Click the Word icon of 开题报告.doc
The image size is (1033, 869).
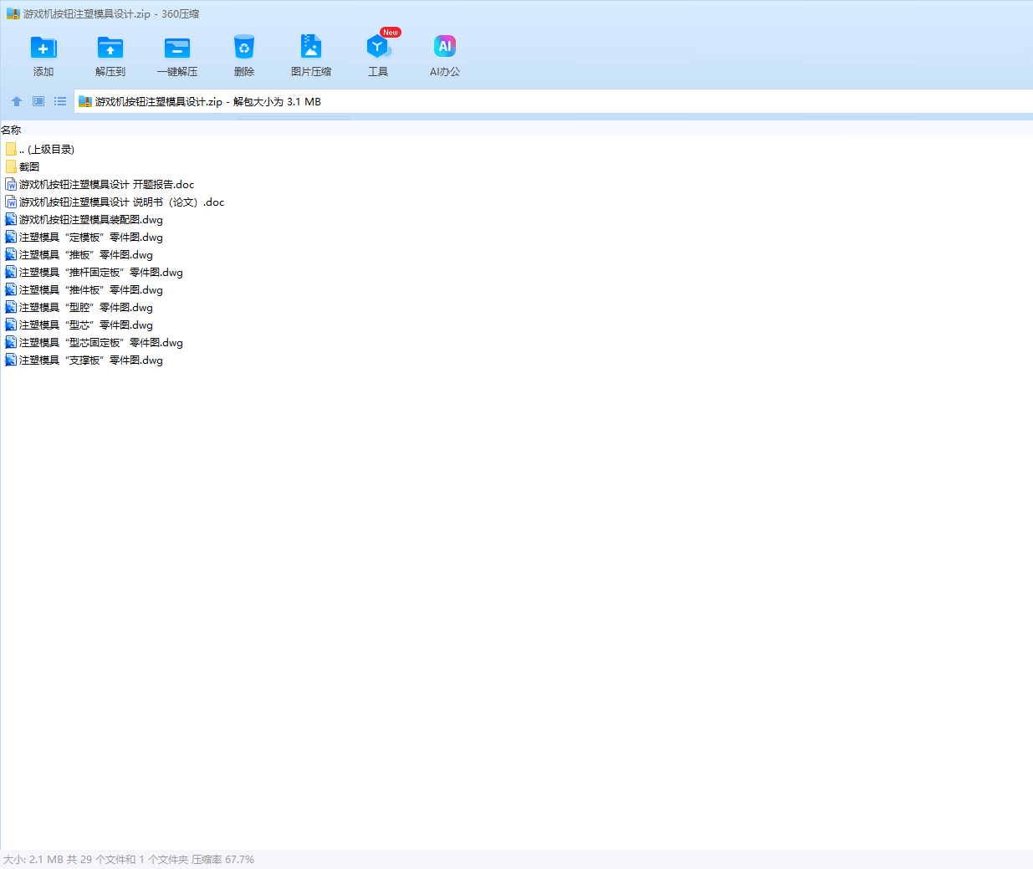[11, 184]
